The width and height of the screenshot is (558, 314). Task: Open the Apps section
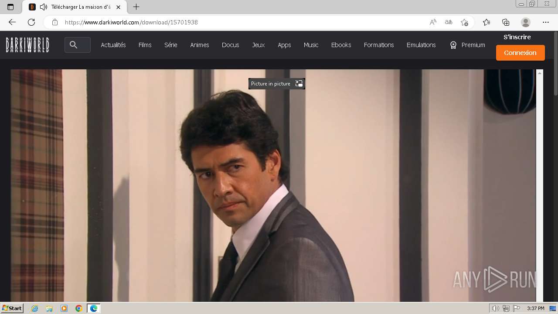click(x=284, y=45)
